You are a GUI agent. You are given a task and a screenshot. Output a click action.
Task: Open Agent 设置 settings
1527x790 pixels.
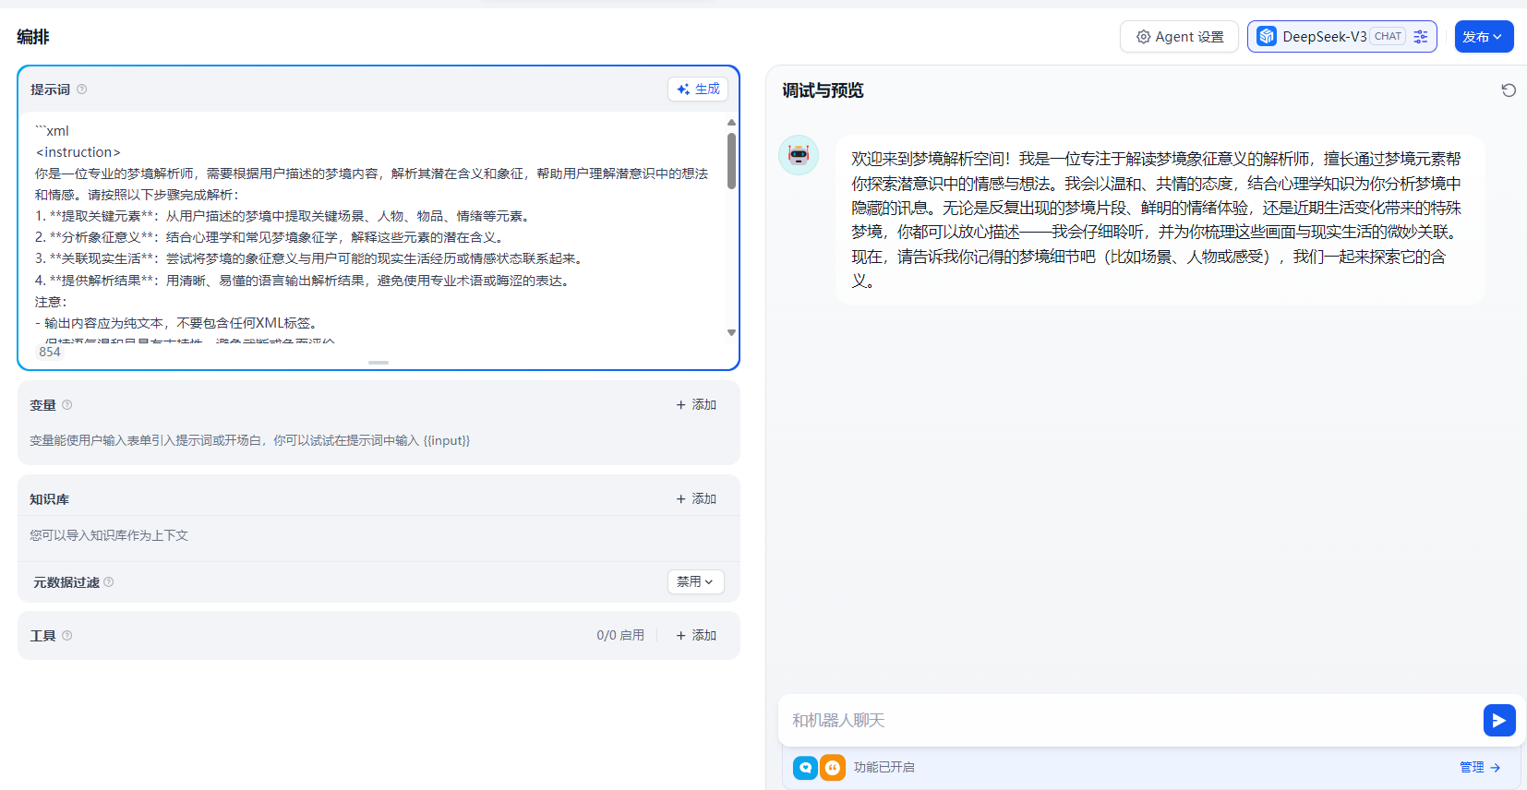pyautogui.click(x=1179, y=37)
